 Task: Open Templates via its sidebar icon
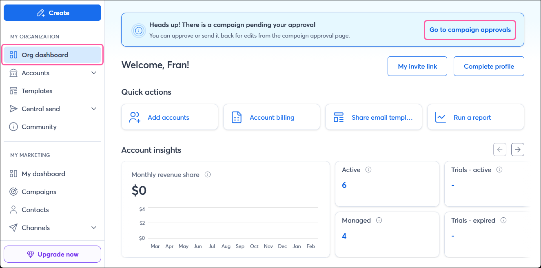click(x=13, y=91)
